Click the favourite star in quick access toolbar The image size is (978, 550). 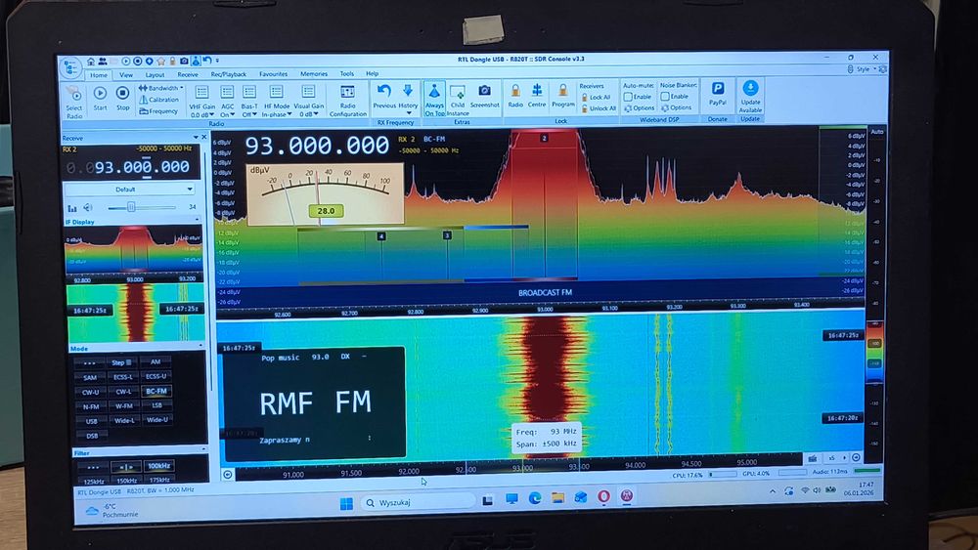pos(161,61)
